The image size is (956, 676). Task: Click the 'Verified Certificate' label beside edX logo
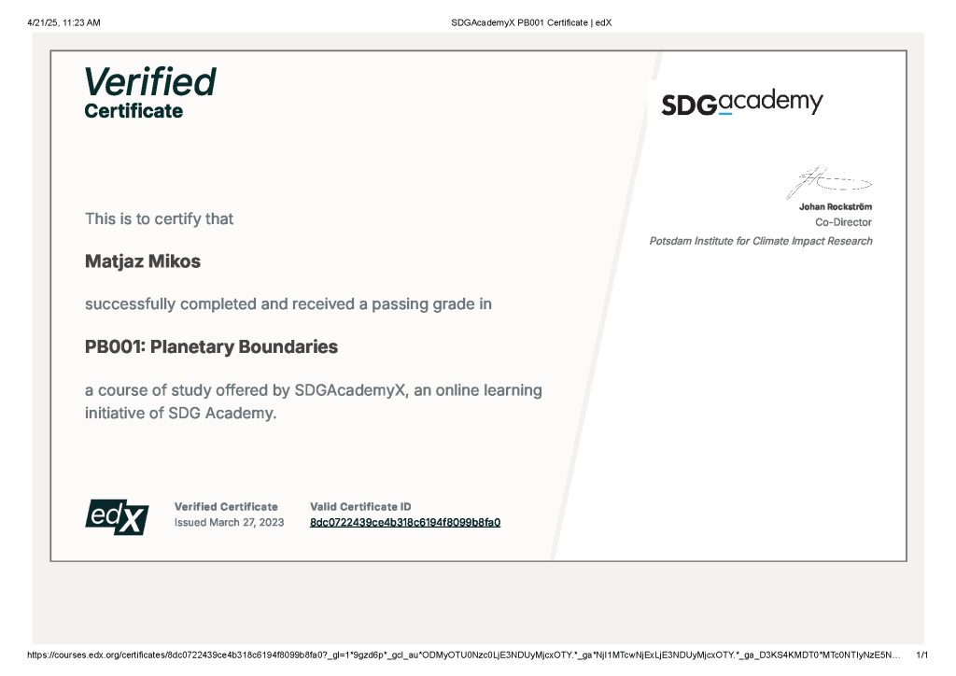pyautogui.click(x=226, y=507)
